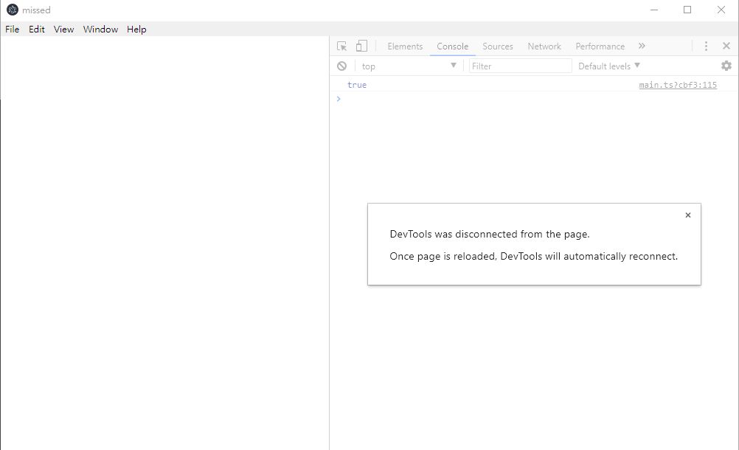Open the View menu
This screenshot has height=450, width=739.
(x=63, y=30)
